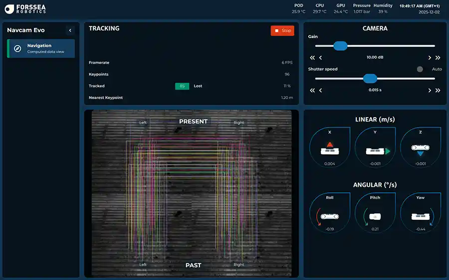
Task: Click the CPU temperature 29.7 °C reading
Action: tap(320, 12)
